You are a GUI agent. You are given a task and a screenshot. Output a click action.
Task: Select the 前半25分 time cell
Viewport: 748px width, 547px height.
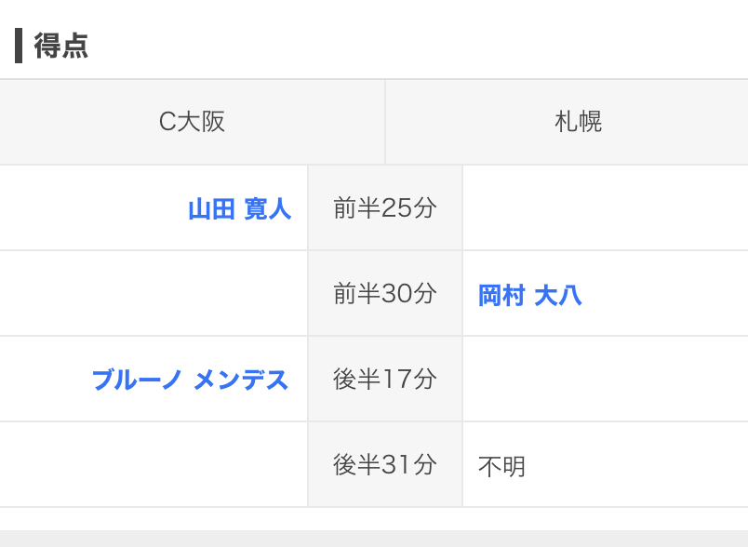point(384,208)
